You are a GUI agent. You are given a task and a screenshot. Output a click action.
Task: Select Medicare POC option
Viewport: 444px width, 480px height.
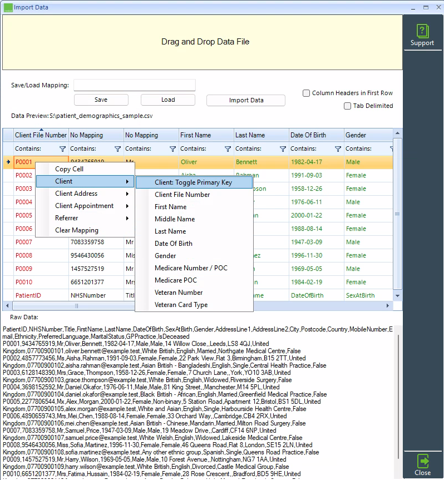coord(194,280)
